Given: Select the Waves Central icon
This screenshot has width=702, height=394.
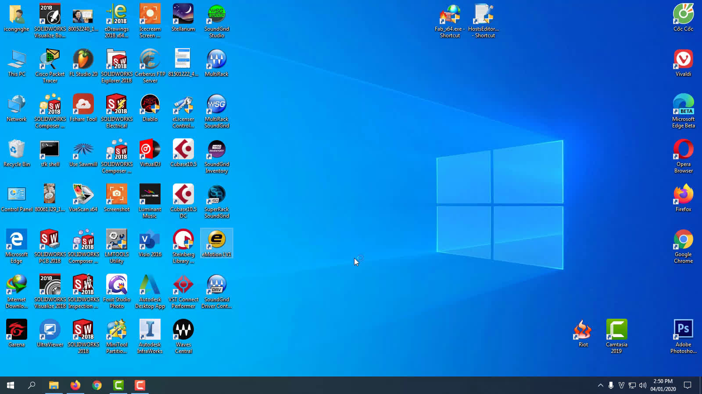Looking at the screenshot, I should coord(183,337).
